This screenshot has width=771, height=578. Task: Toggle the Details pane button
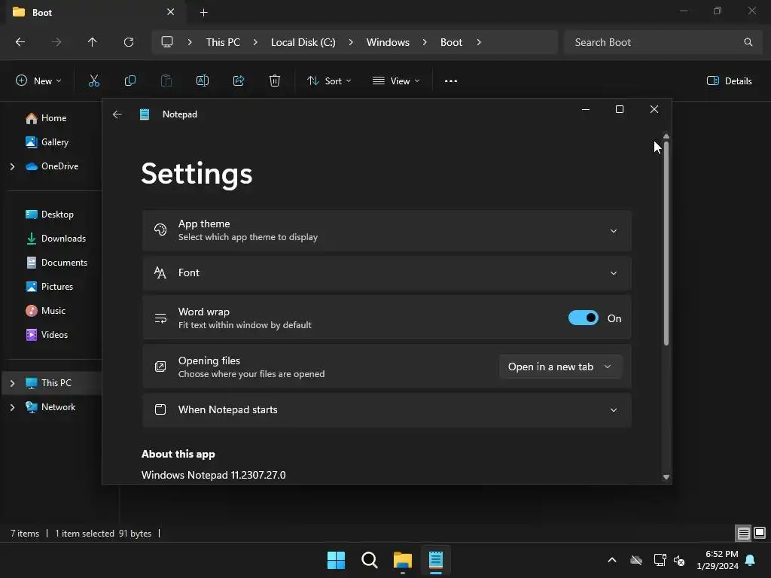[729, 81]
